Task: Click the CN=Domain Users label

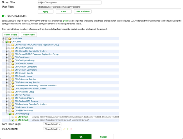Action: coord(23,76)
